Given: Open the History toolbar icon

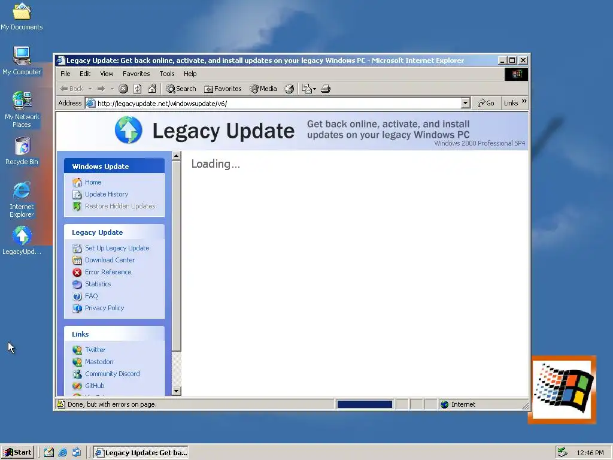Looking at the screenshot, I should pyautogui.click(x=289, y=89).
